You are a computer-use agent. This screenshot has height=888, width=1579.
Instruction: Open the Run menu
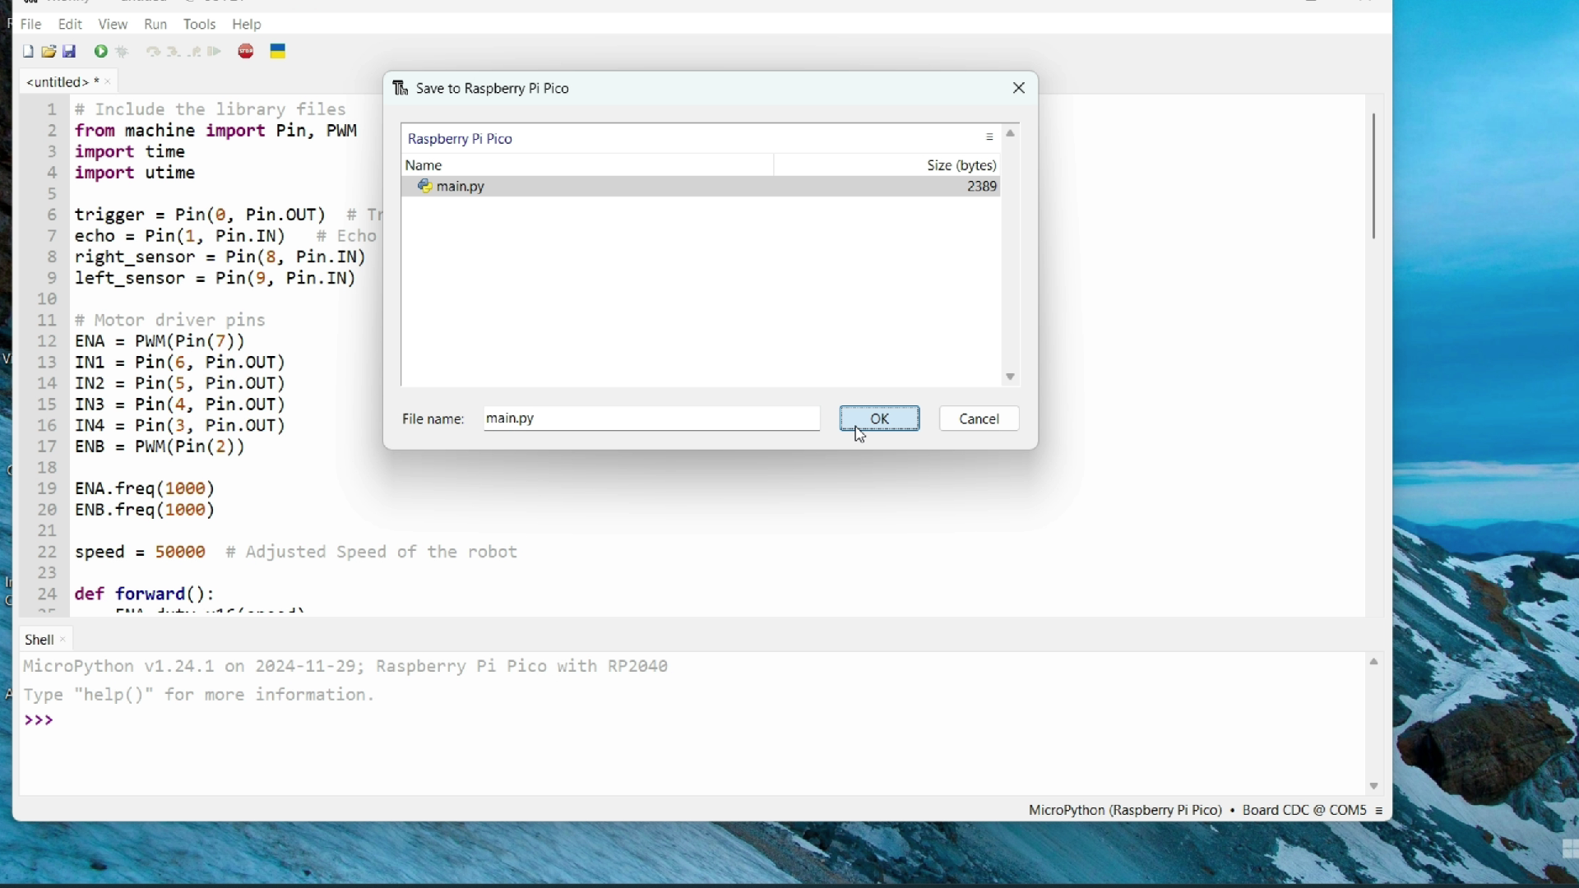click(155, 25)
